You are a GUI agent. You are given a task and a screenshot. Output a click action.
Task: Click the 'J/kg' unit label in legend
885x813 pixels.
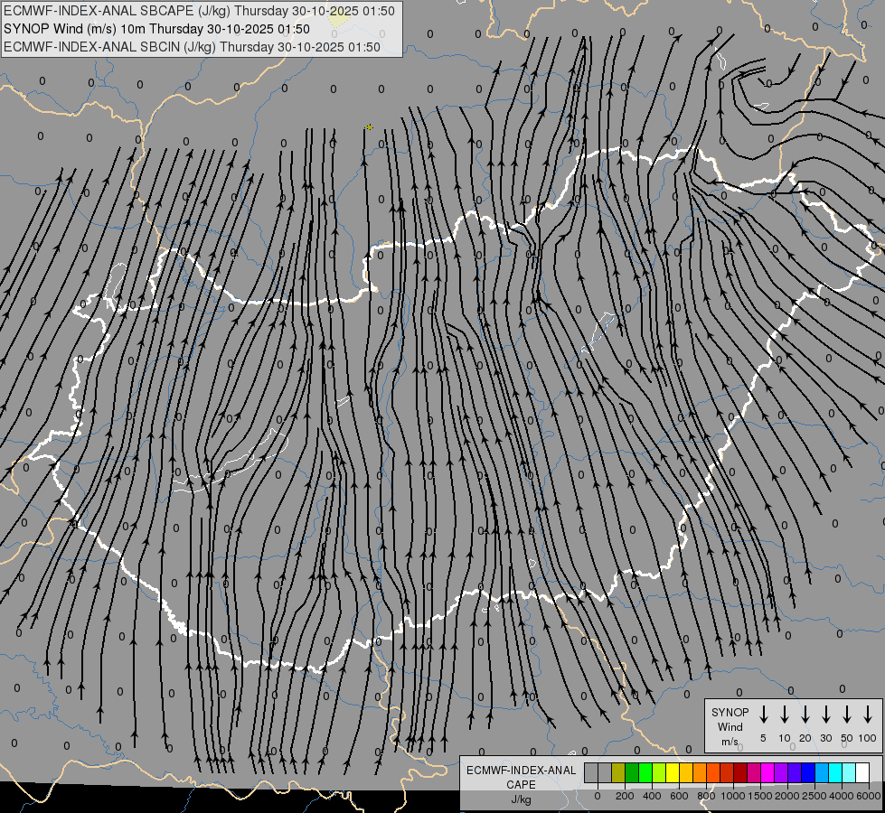(x=521, y=799)
